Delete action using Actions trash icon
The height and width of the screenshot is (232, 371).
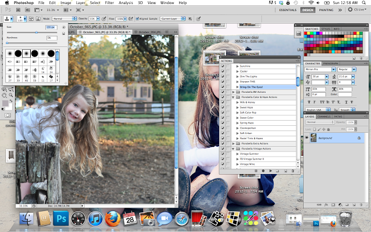(x=293, y=171)
